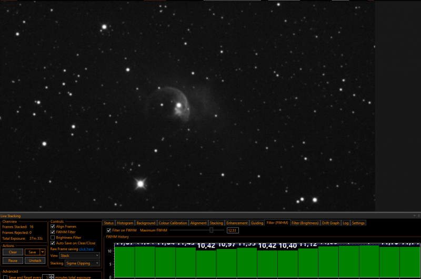Click the Live Stacking panel title

tap(11, 216)
